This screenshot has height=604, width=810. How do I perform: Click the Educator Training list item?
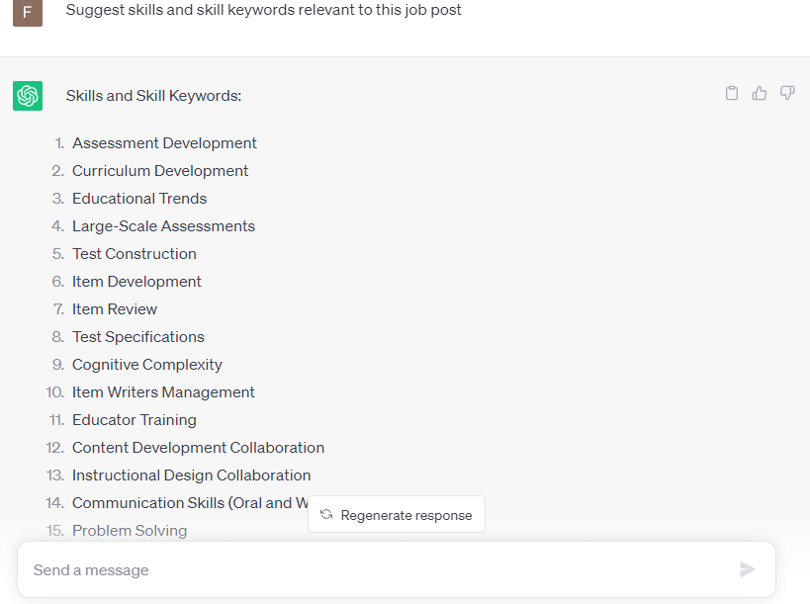pyautogui.click(x=135, y=420)
